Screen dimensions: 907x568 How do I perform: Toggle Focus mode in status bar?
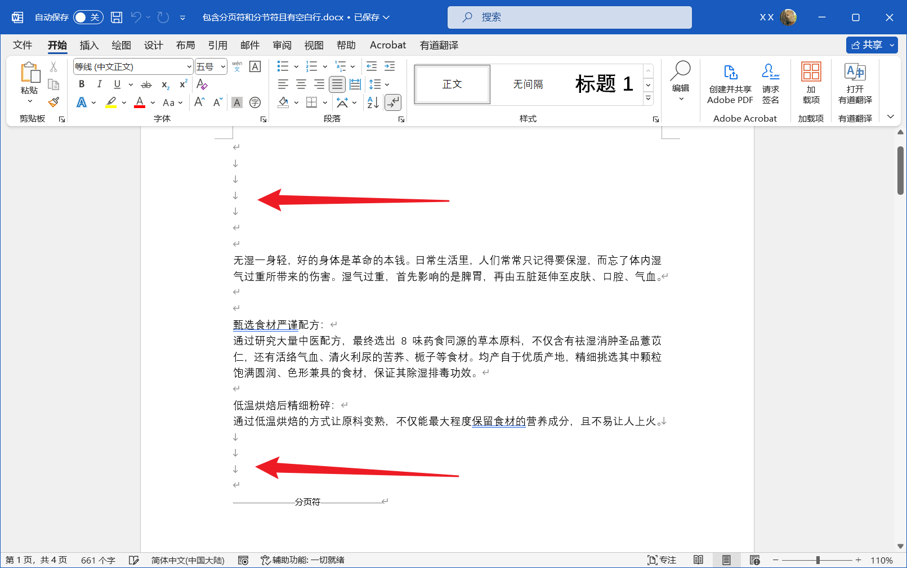tap(662, 560)
